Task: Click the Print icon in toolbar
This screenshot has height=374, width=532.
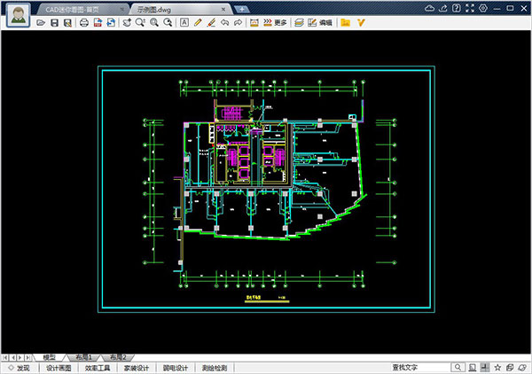Action: point(84,22)
